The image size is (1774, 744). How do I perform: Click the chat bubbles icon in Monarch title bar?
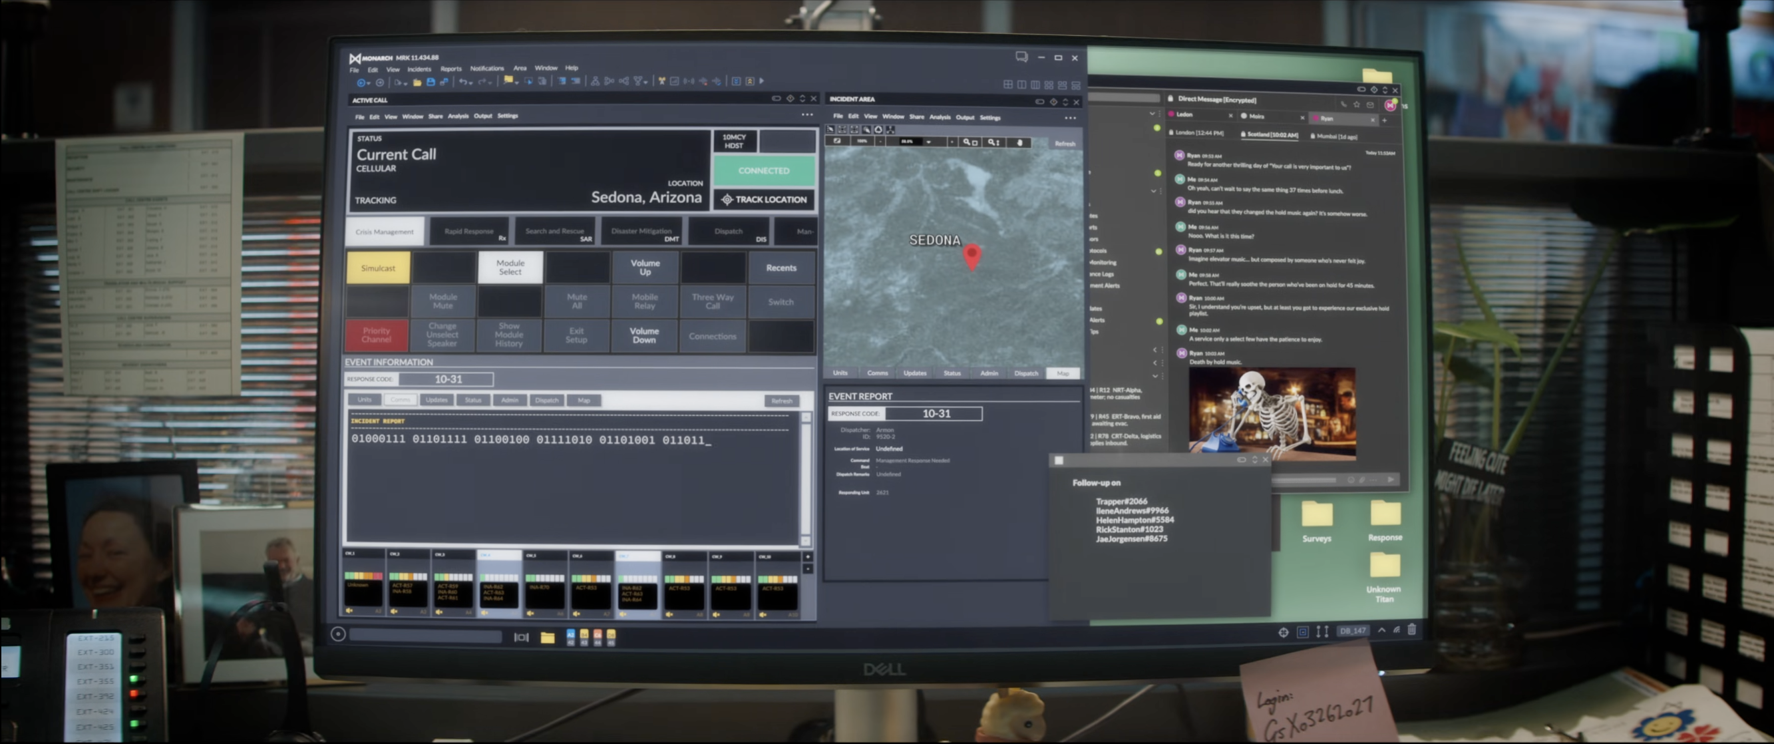[1021, 57]
